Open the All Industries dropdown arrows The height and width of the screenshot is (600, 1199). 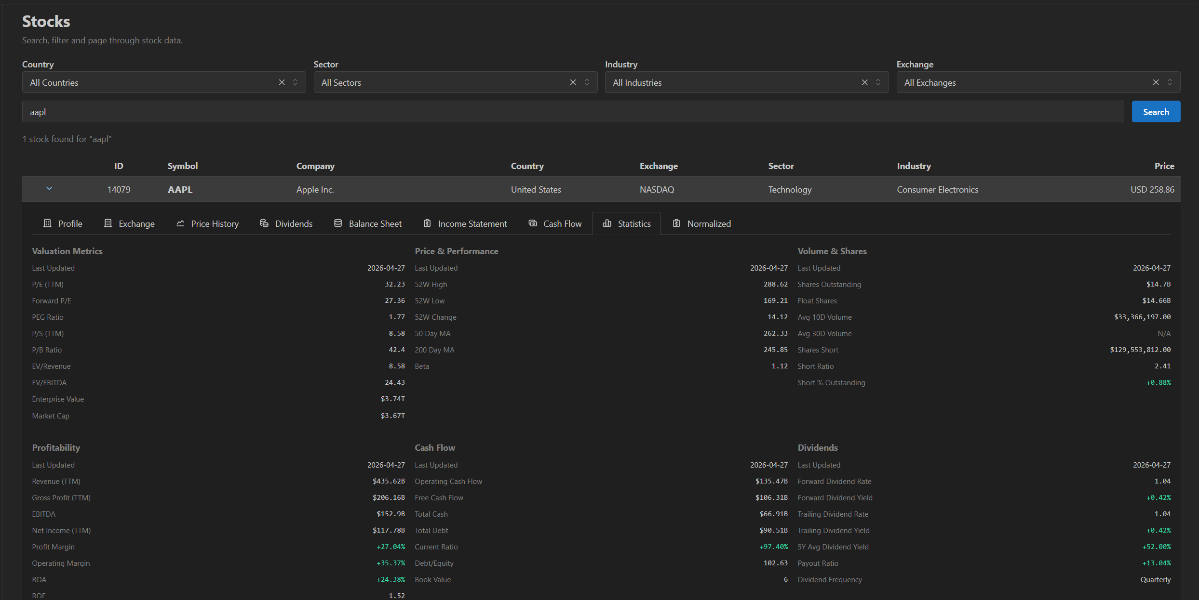(x=878, y=82)
